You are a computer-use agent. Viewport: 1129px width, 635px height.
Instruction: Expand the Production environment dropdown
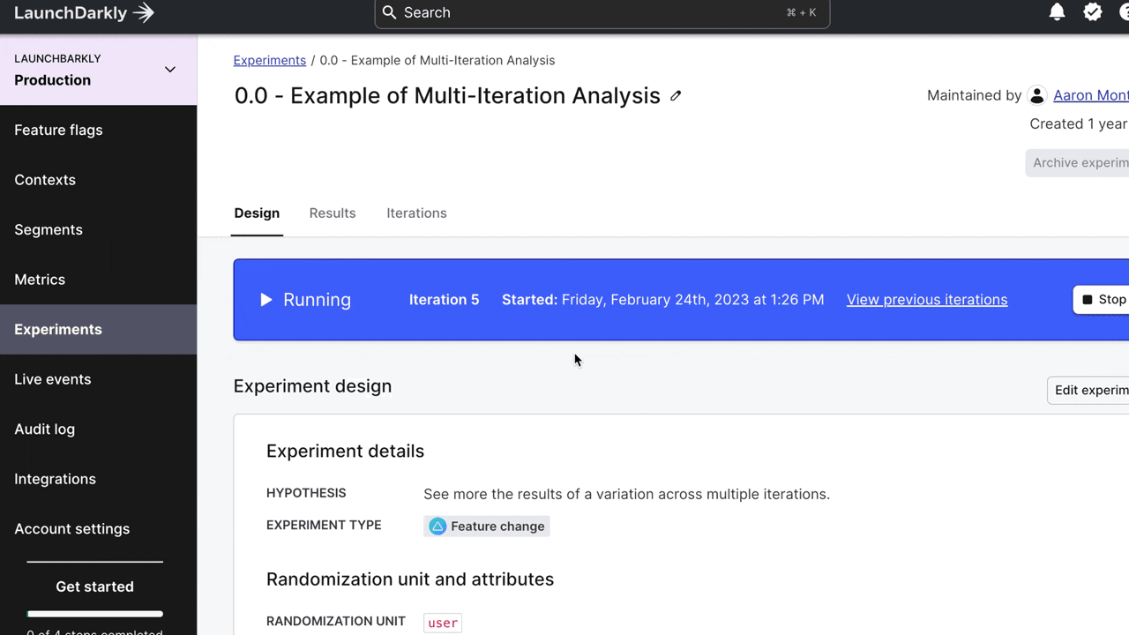(170, 70)
